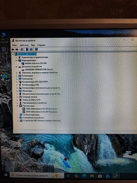
Task: Click Device Manager taskbar icon
Action: [x=116, y=176]
